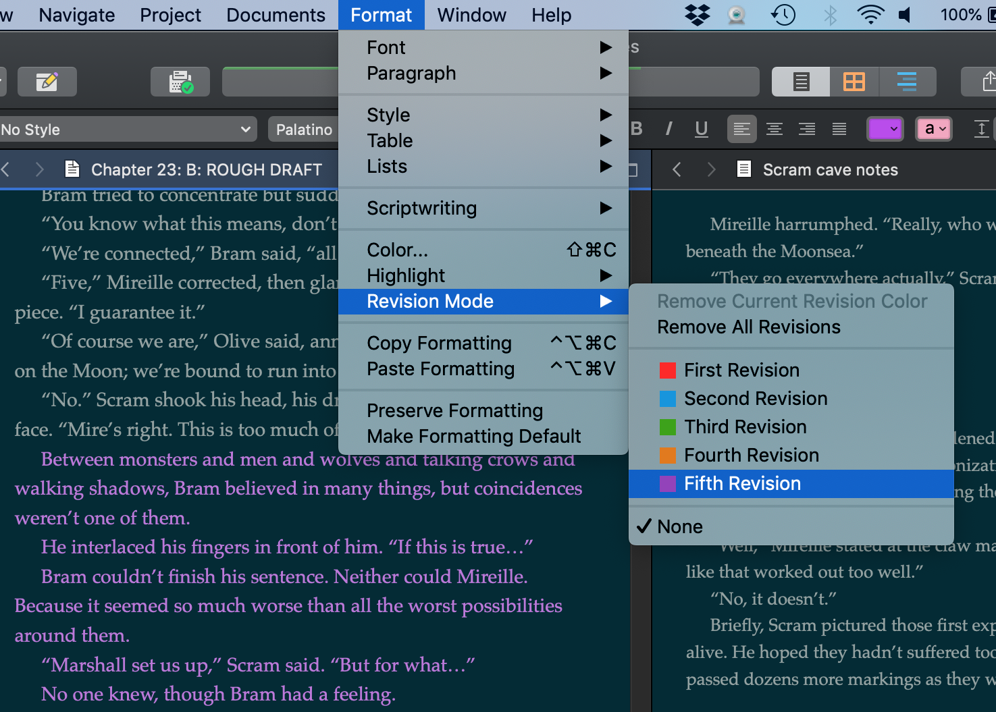
Task: Open the No Style dropdown
Action: [x=128, y=129]
